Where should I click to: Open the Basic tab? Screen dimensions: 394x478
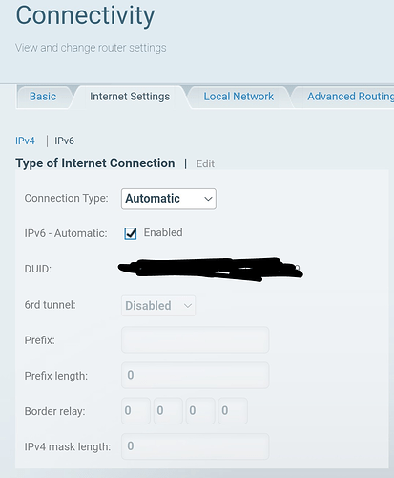(43, 97)
